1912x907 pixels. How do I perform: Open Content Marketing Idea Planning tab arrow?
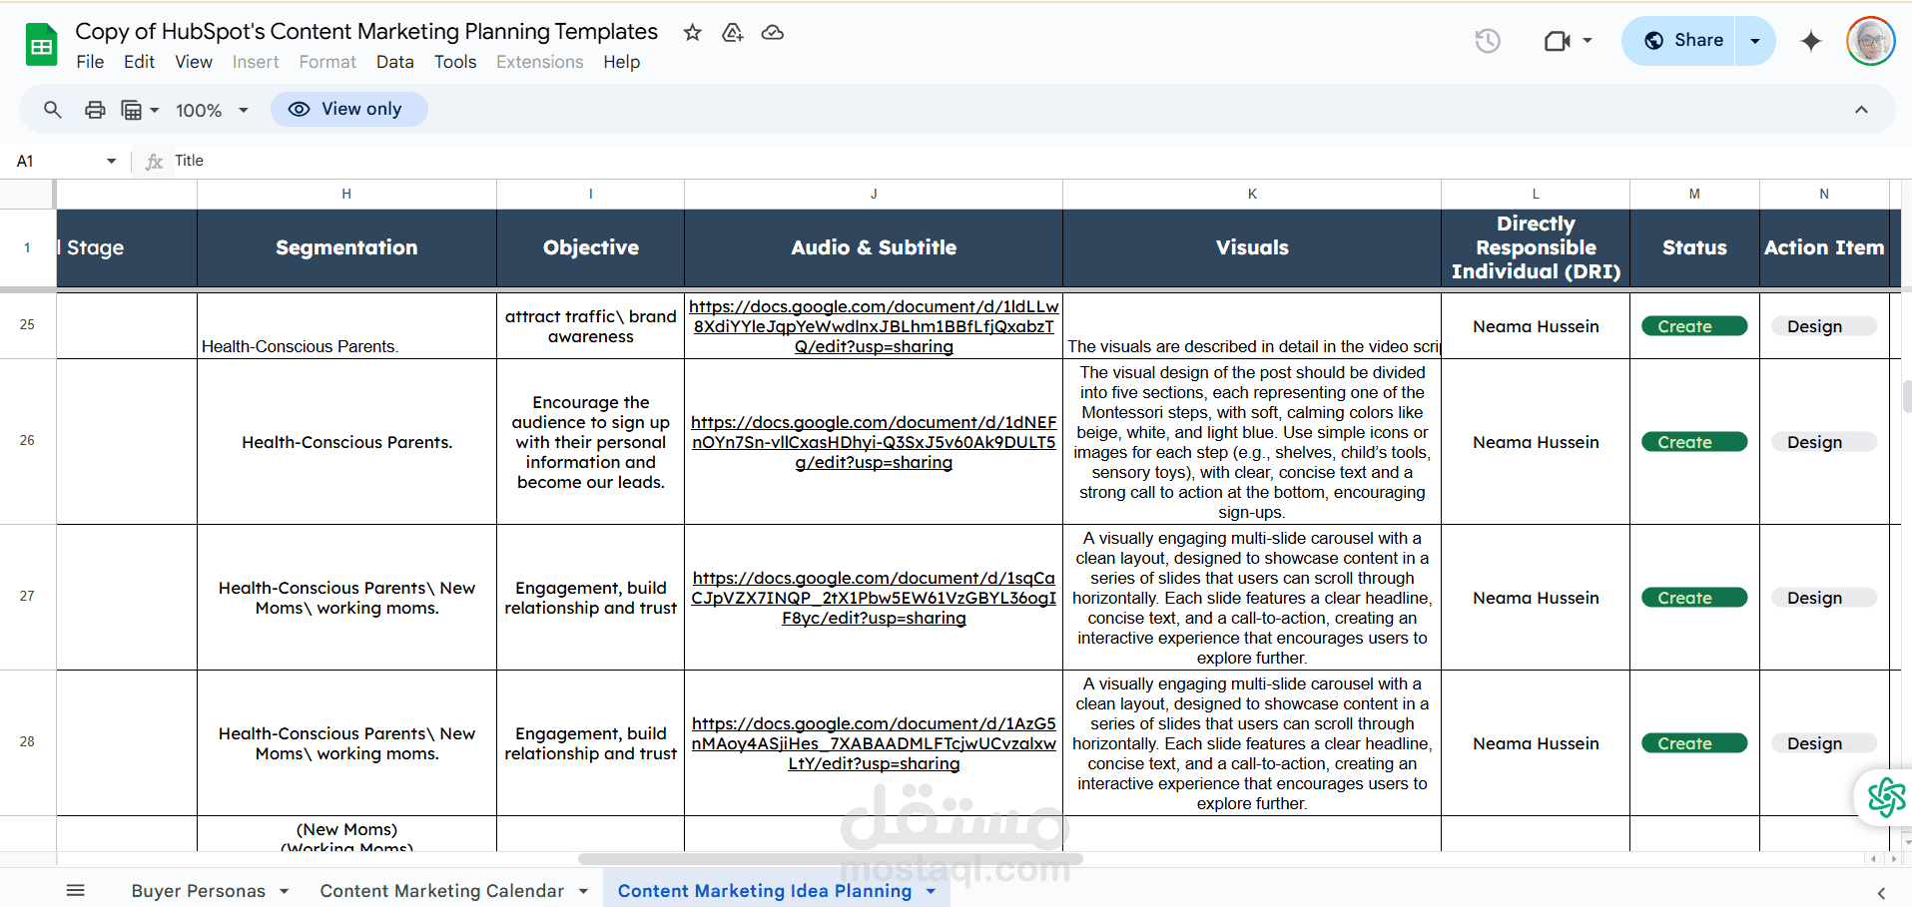[x=931, y=891]
